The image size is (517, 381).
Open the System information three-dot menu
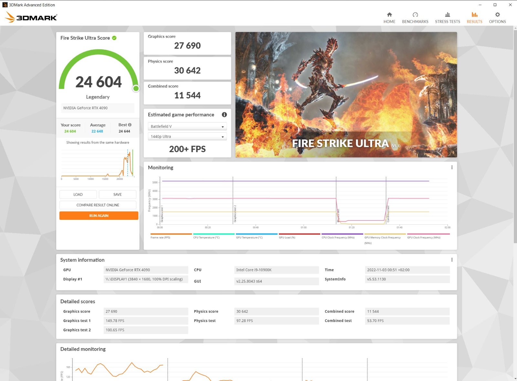click(452, 260)
